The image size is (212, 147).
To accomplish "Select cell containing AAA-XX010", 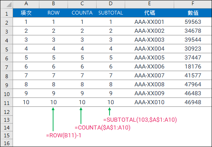I will pos(149,102).
